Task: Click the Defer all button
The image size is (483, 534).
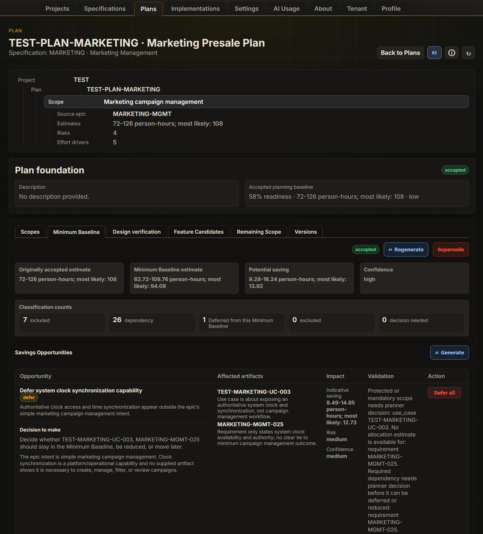Action: [x=444, y=393]
